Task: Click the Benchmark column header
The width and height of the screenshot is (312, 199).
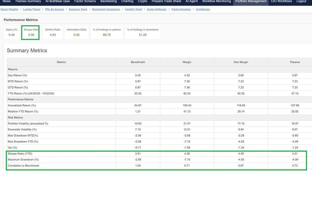Action: pos(138,62)
